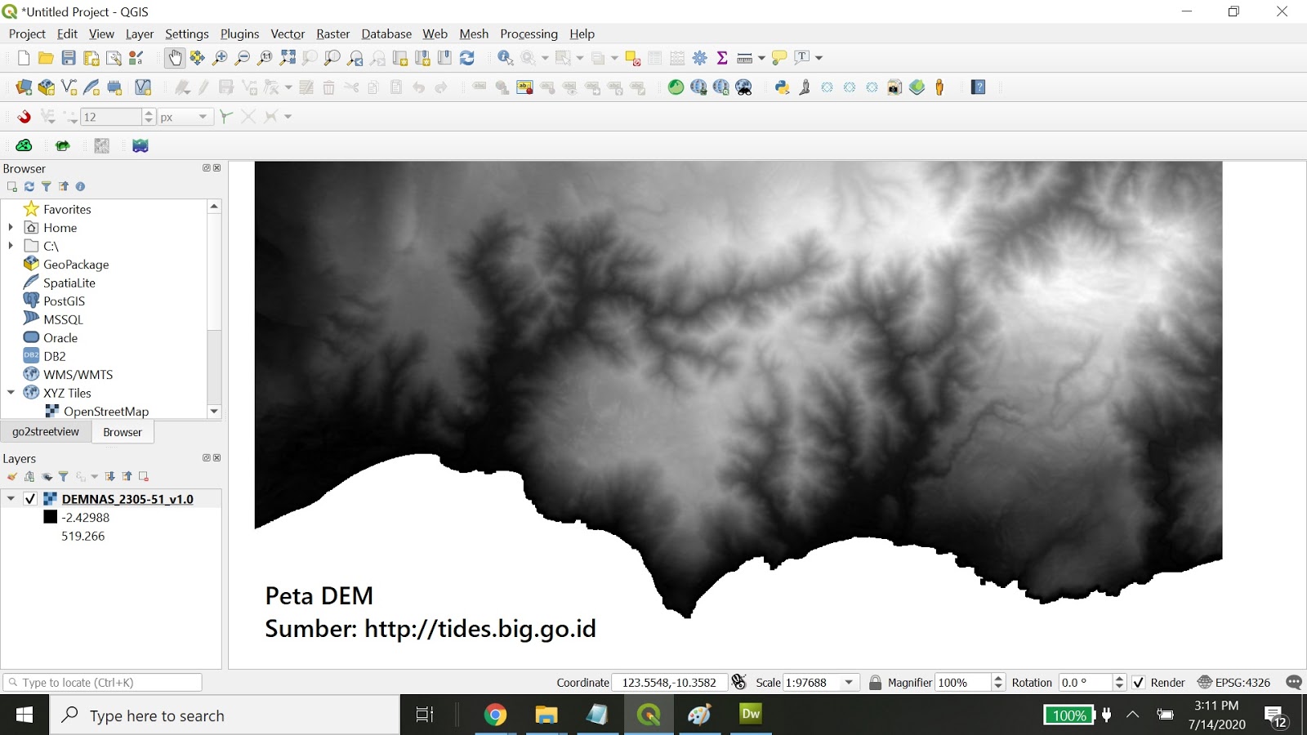Click the Measure Line tool
The image size is (1307, 735).
pyautogui.click(x=743, y=57)
